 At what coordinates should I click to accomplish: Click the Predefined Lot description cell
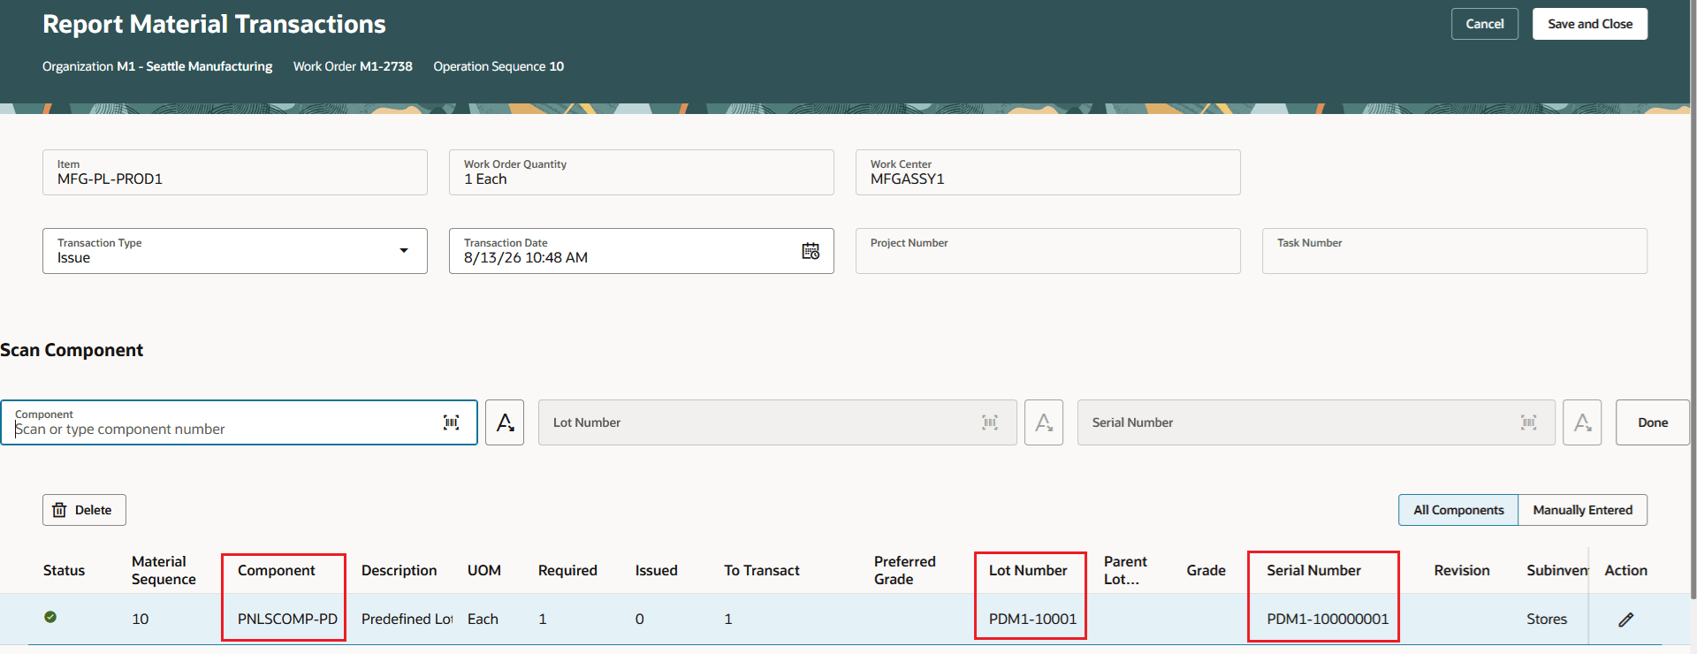pyautogui.click(x=407, y=620)
